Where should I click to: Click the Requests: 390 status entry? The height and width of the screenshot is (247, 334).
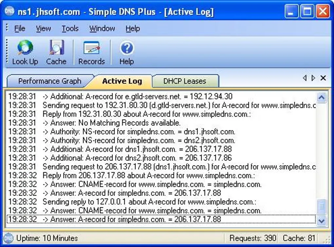pyautogui.click(x=253, y=238)
